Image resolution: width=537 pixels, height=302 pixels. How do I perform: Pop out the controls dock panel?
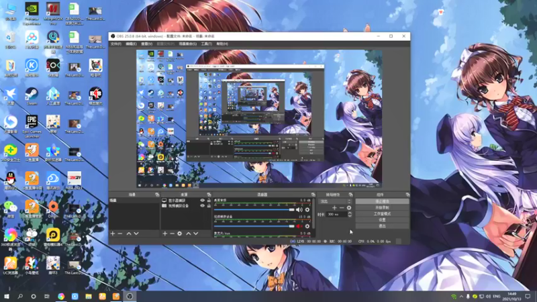point(407,195)
